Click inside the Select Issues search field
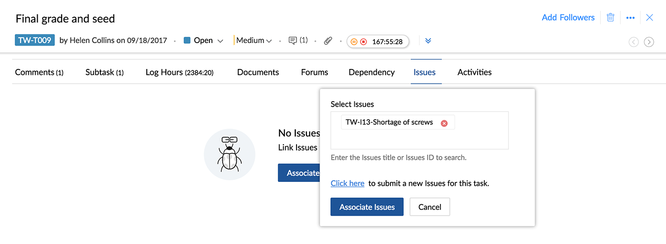666x244 pixels. 419,131
